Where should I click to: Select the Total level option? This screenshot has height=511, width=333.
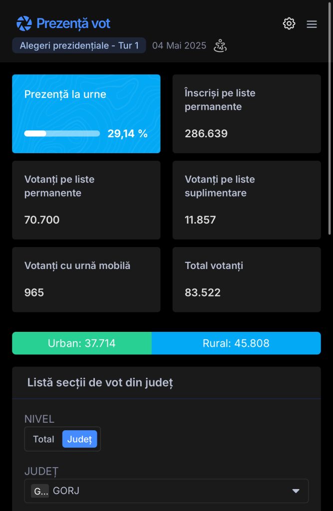click(x=43, y=439)
